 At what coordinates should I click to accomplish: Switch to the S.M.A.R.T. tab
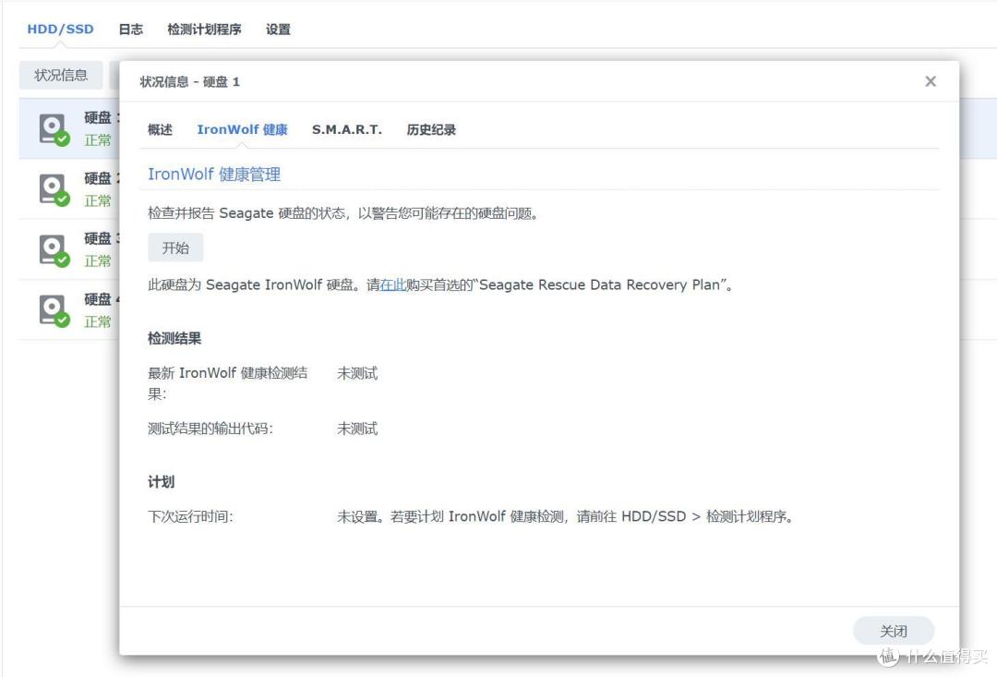coord(347,130)
